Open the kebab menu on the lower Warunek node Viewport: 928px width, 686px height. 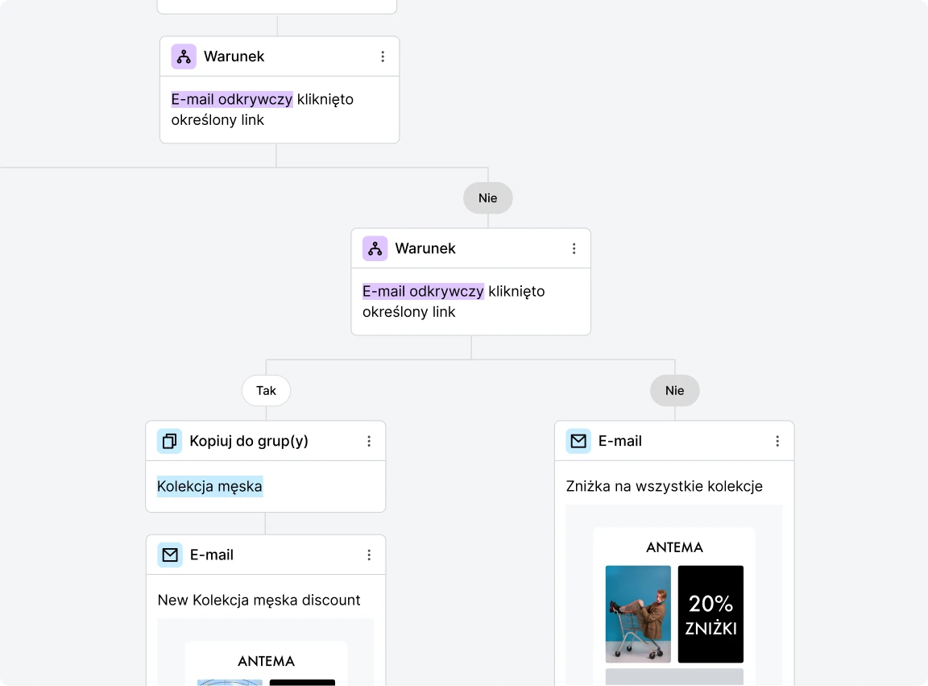point(574,248)
